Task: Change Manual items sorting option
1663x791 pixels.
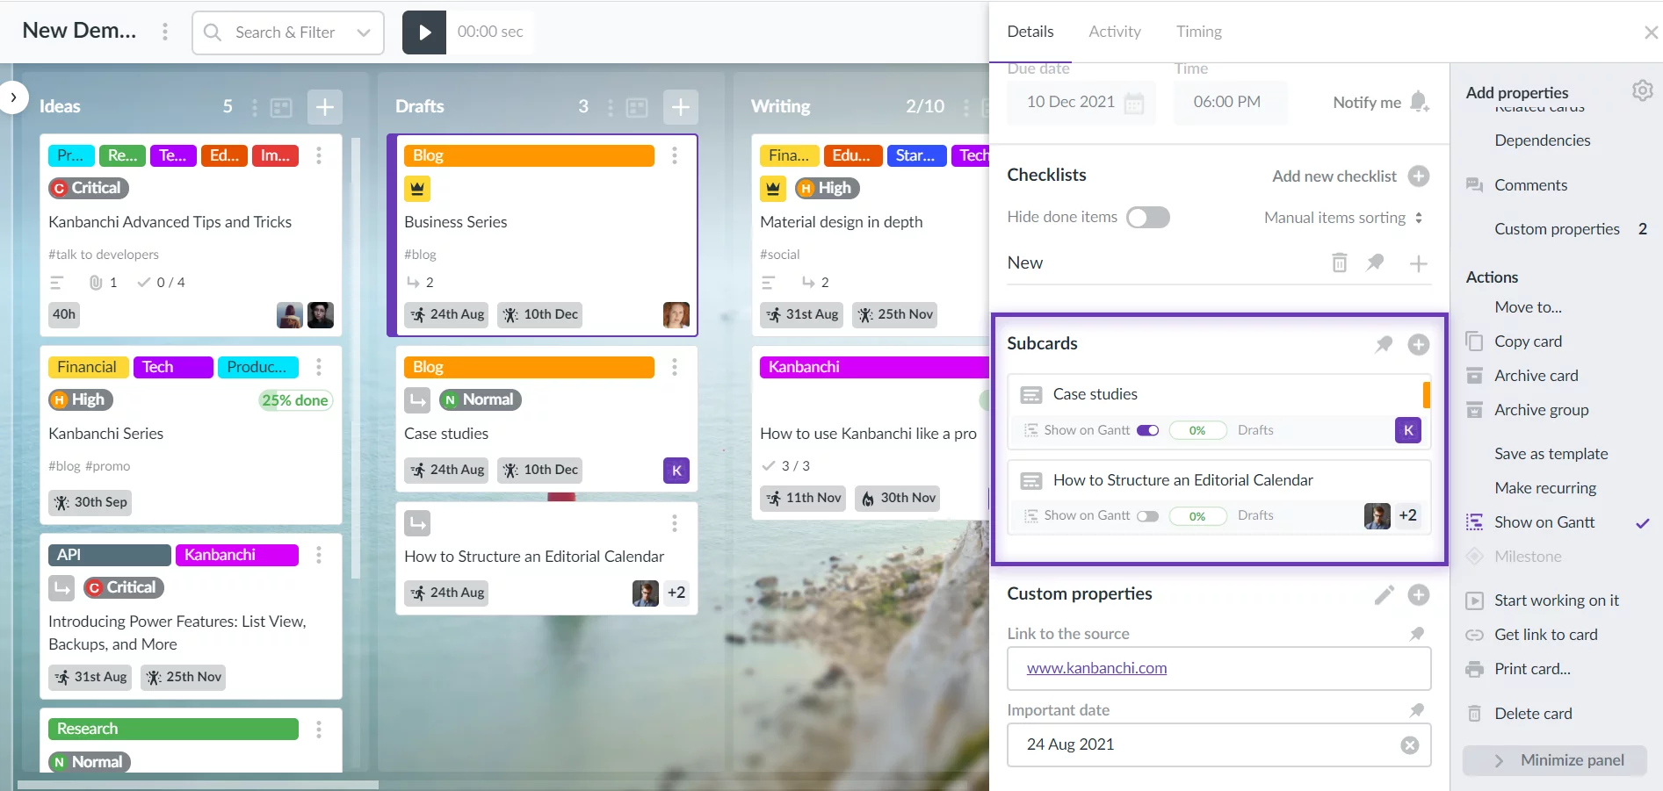Action: click(x=1343, y=218)
